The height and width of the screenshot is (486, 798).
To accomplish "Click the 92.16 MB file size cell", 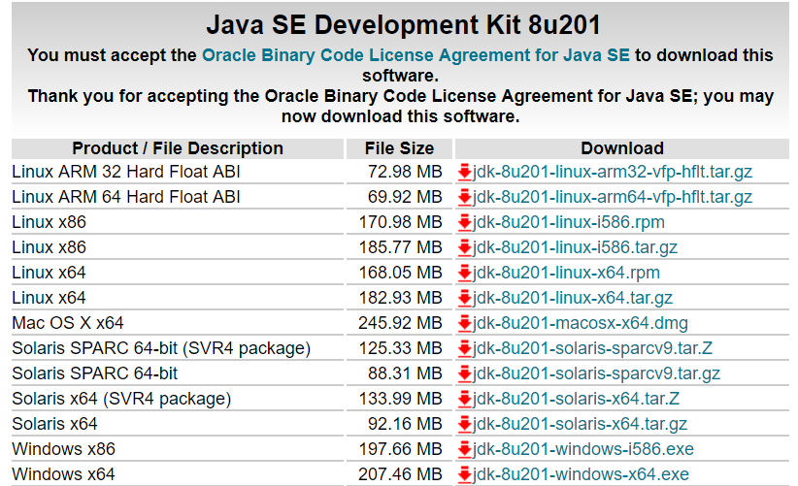I will pos(400,424).
